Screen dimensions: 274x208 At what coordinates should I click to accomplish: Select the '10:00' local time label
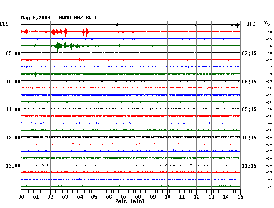click(x=13, y=82)
